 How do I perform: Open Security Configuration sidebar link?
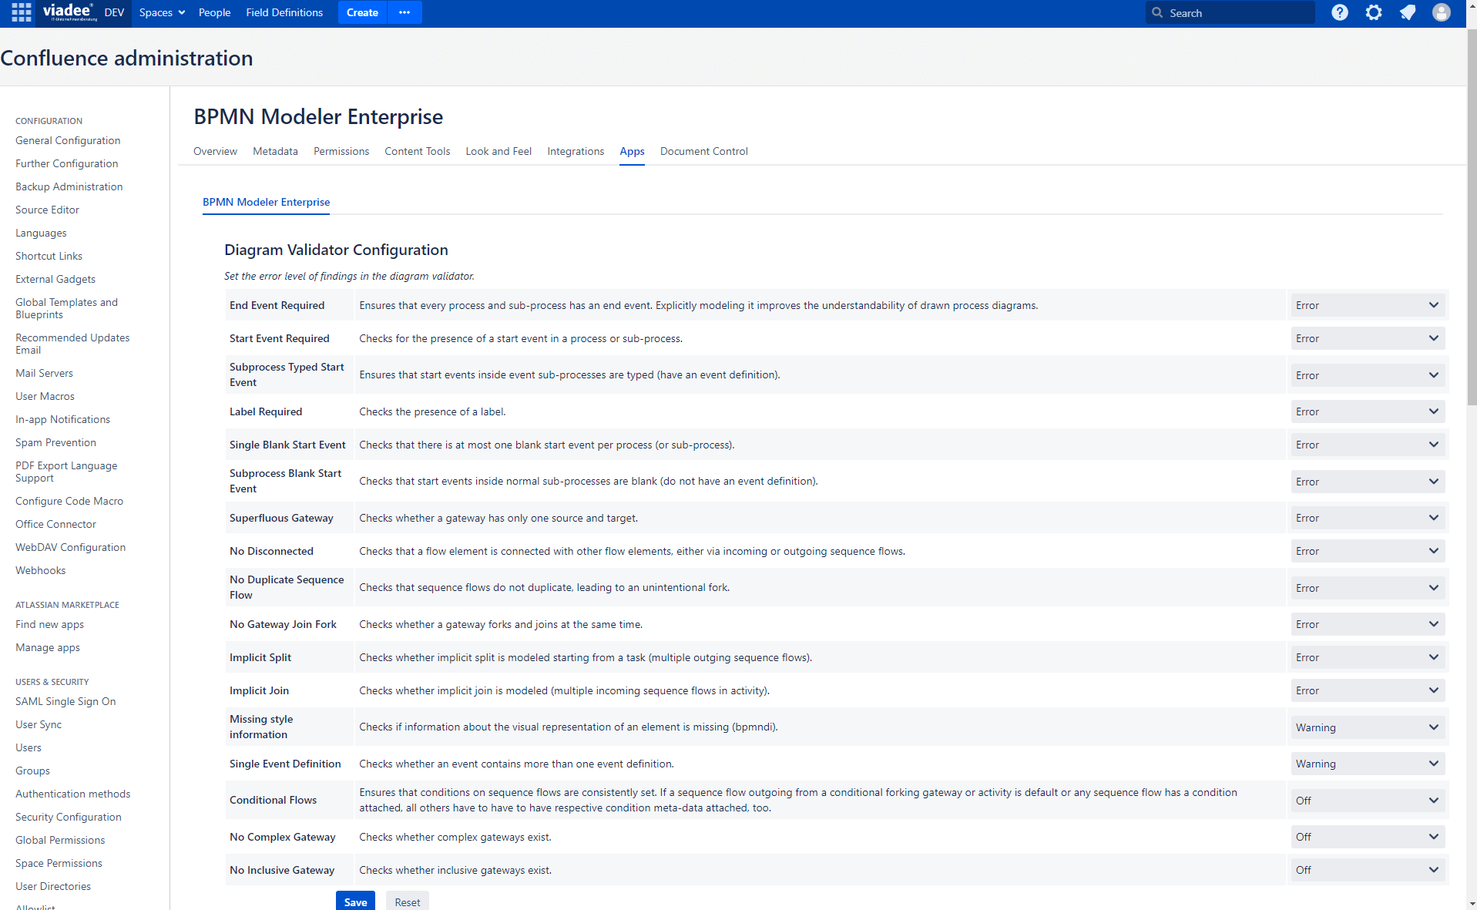point(69,817)
